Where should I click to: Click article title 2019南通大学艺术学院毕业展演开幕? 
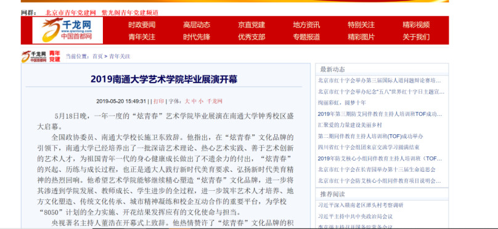tap(164, 79)
